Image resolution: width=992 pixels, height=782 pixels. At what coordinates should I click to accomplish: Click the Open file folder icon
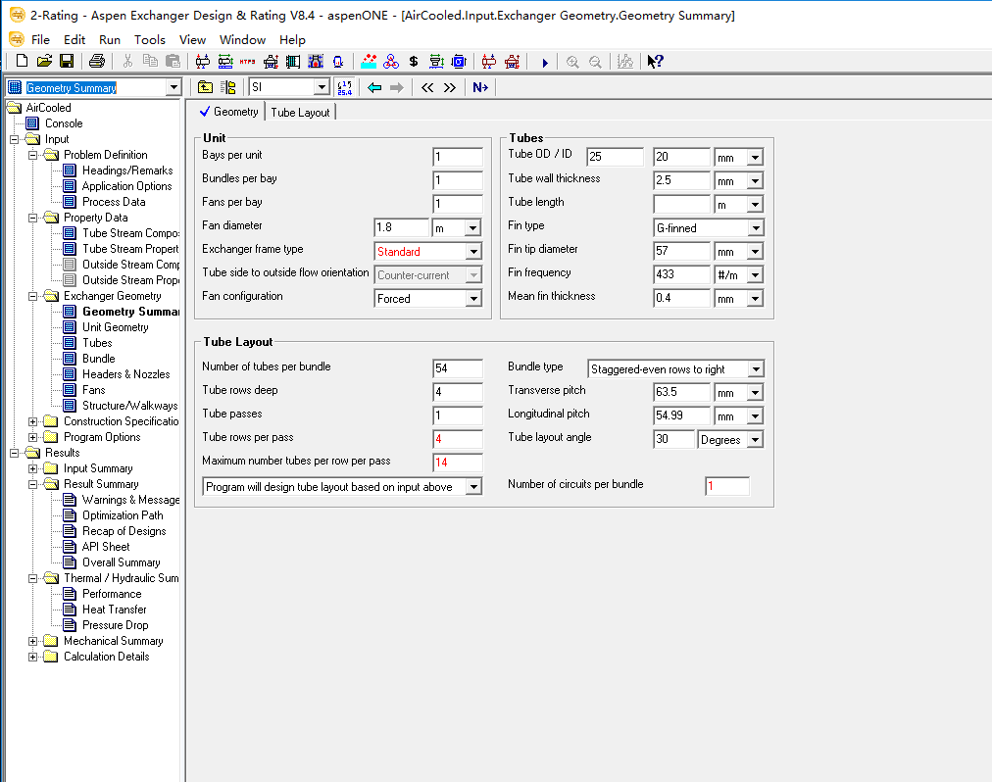point(44,62)
